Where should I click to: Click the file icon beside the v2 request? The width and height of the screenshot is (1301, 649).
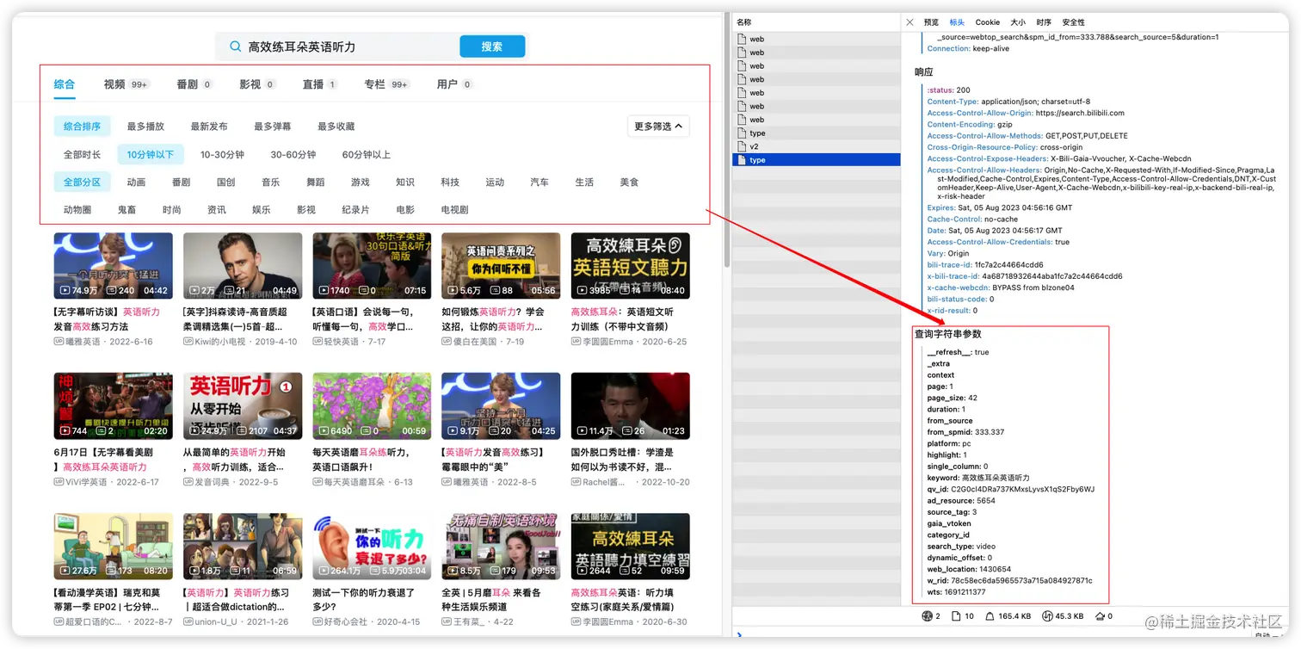pyautogui.click(x=743, y=146)
